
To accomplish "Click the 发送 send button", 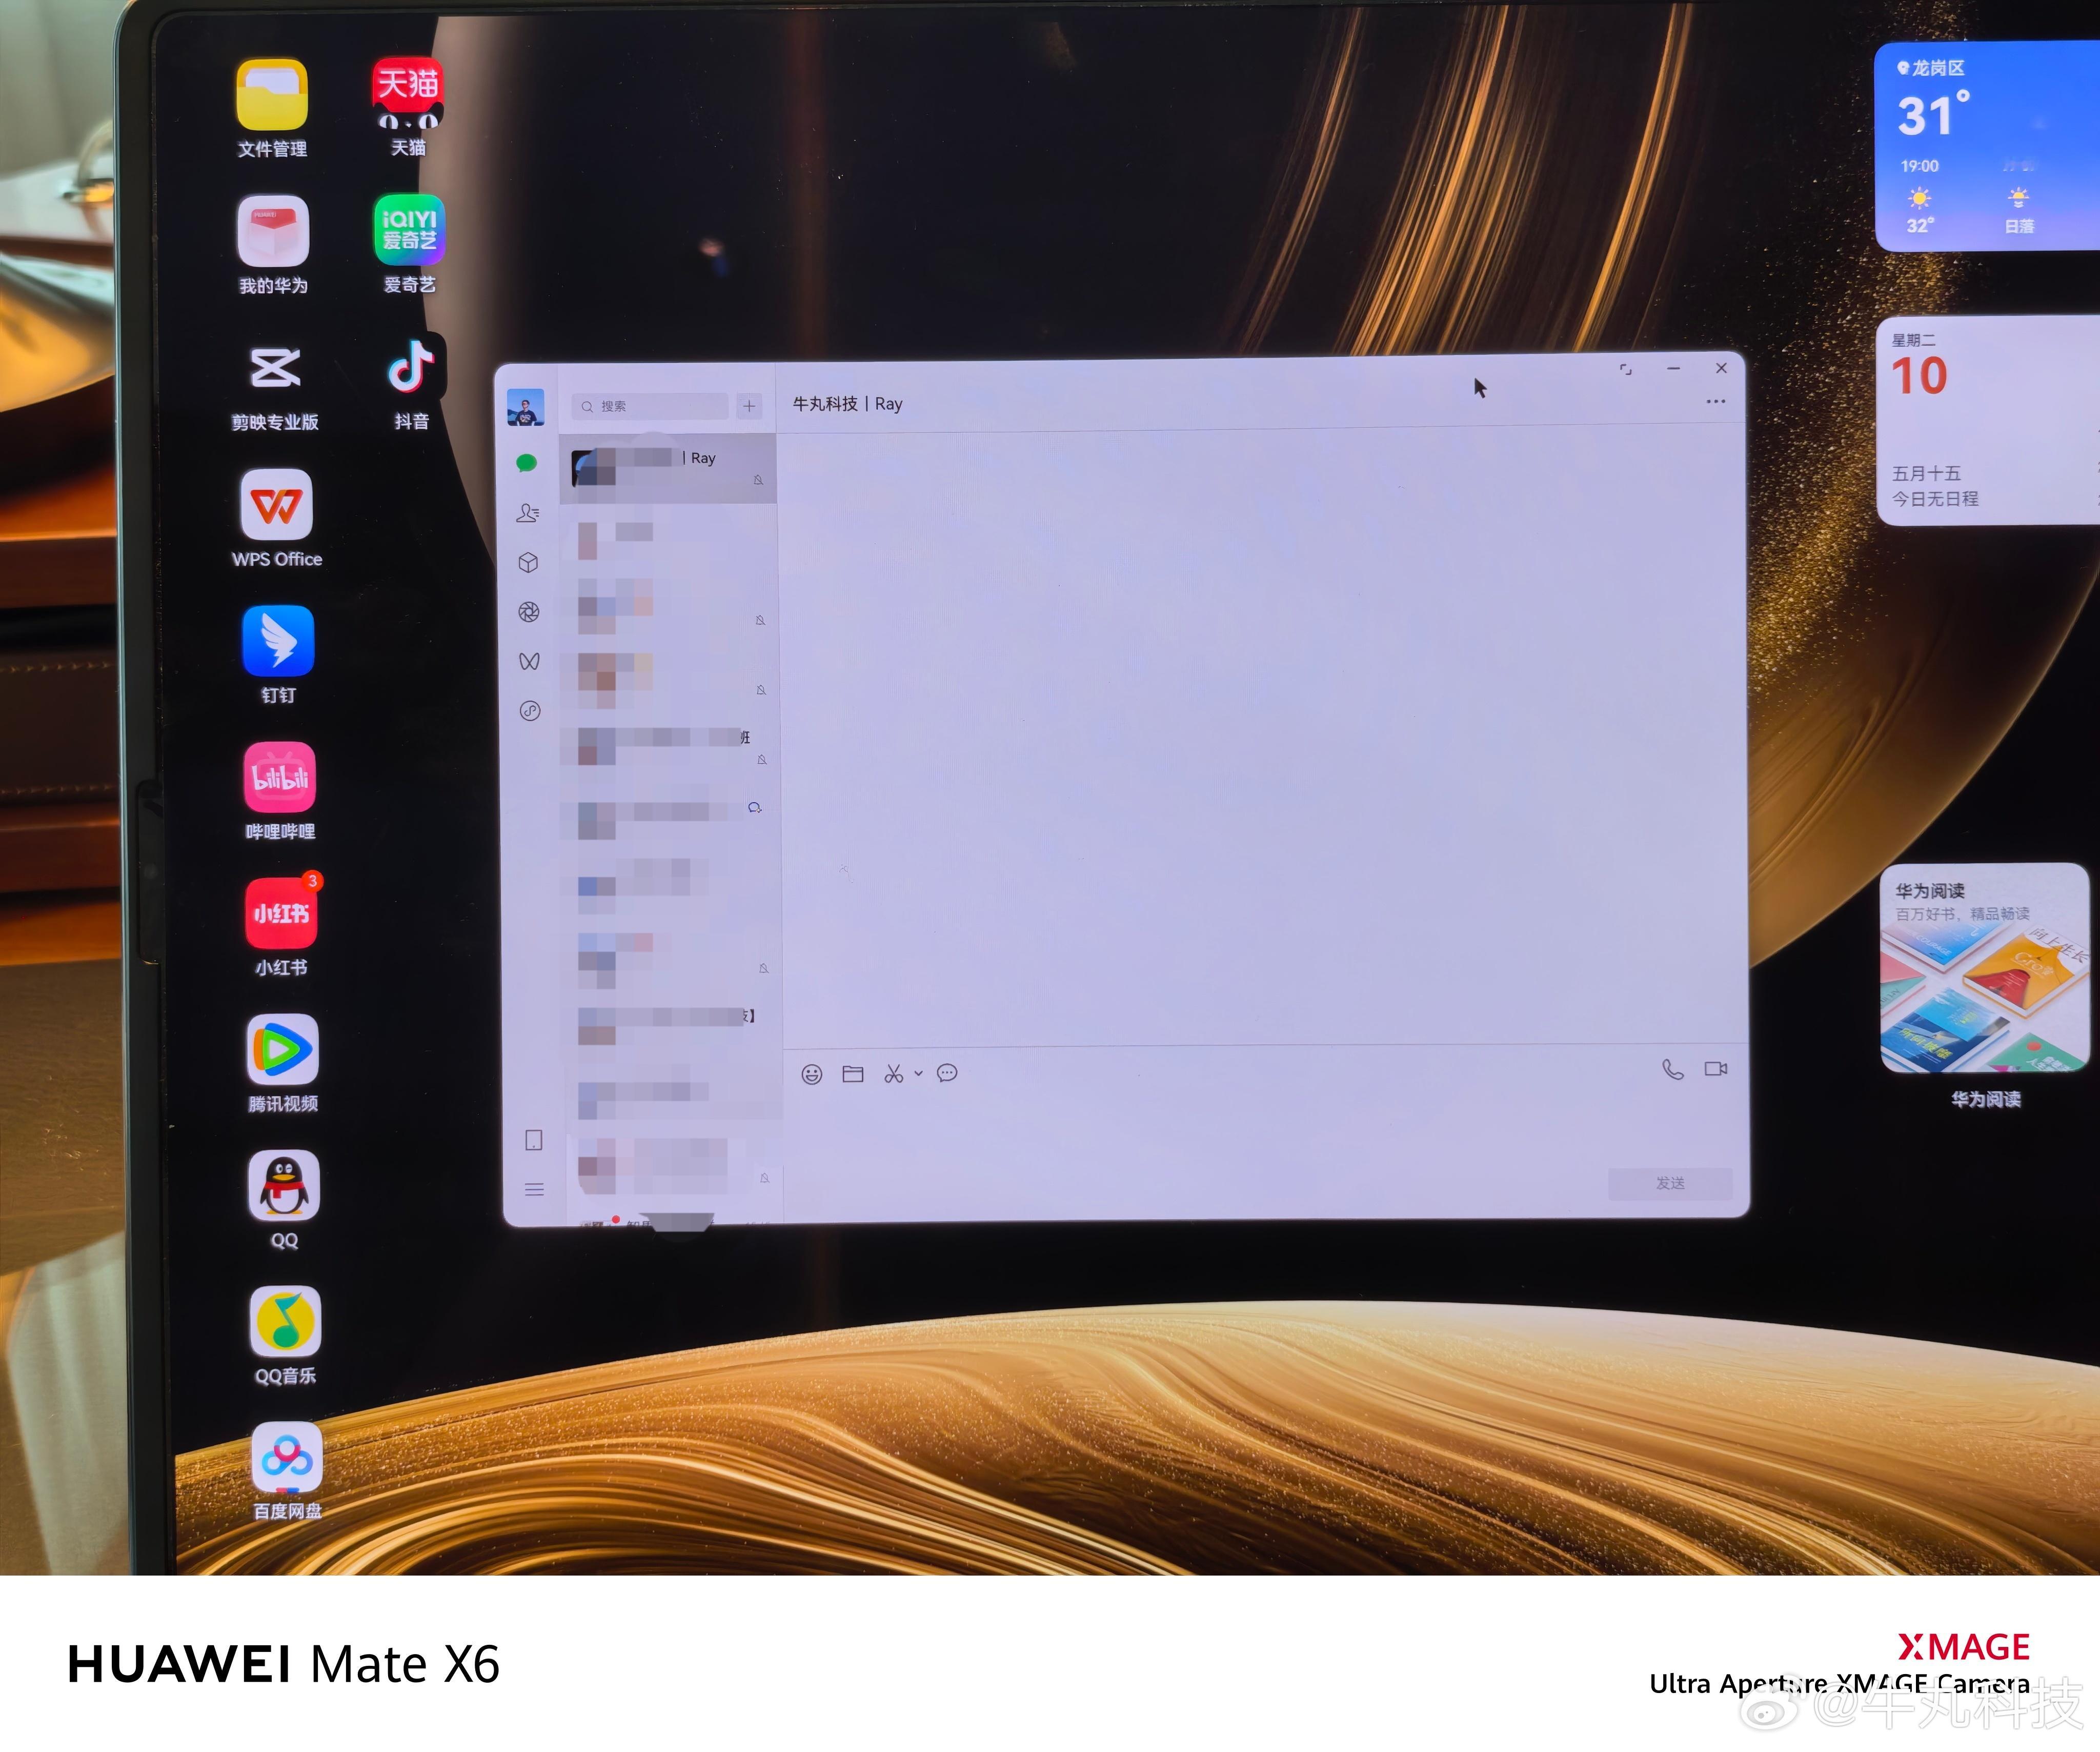I will click(x=1670, y=1183).
